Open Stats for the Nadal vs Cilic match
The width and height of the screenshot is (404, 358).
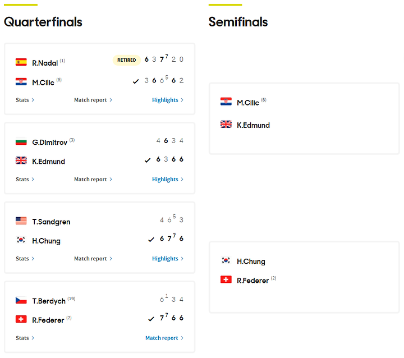pos(25,100)
